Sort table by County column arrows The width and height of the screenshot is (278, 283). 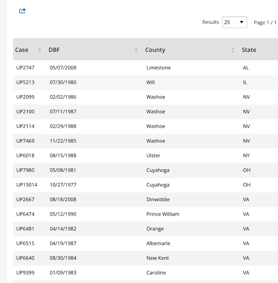tap(233, 50)
